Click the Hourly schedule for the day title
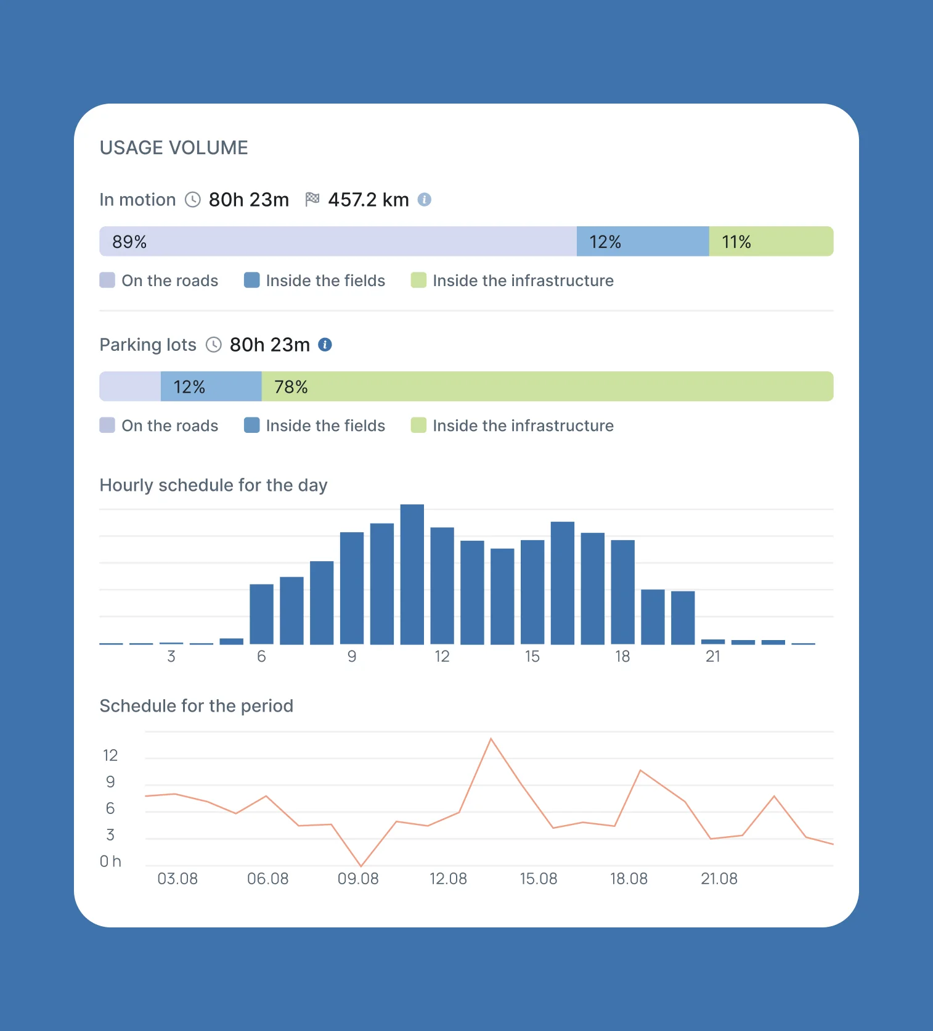The width and height of the screenshot is (933, 1031). pyautogui.click(x=213, y=485)
